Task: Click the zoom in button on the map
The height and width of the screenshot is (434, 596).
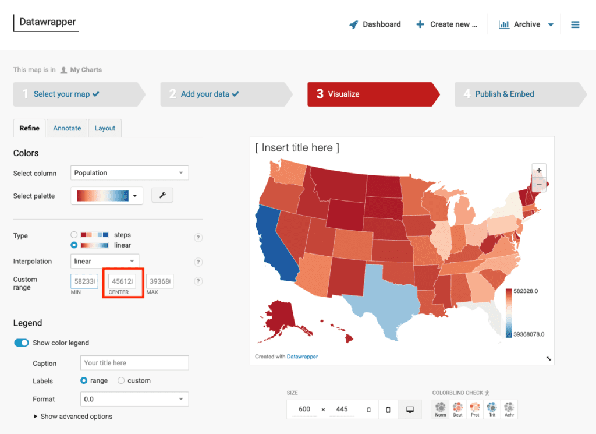Action: point(539,170)
